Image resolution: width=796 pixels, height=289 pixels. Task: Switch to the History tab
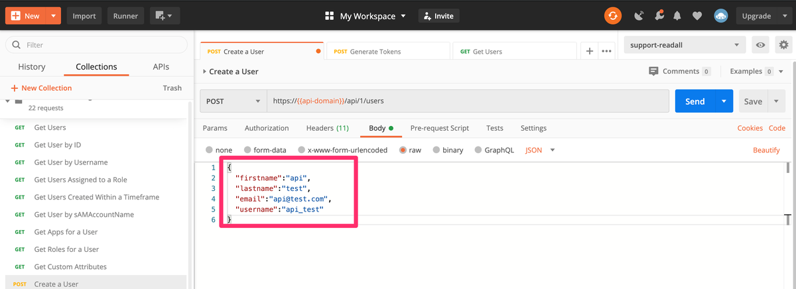[32, 67]
